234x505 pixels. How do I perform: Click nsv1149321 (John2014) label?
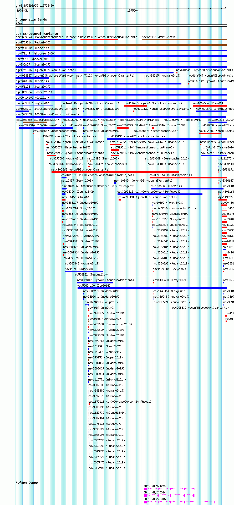tap(105, 352)
